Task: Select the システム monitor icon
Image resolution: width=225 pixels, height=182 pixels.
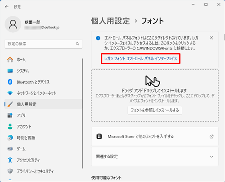Action: (10, 71)
